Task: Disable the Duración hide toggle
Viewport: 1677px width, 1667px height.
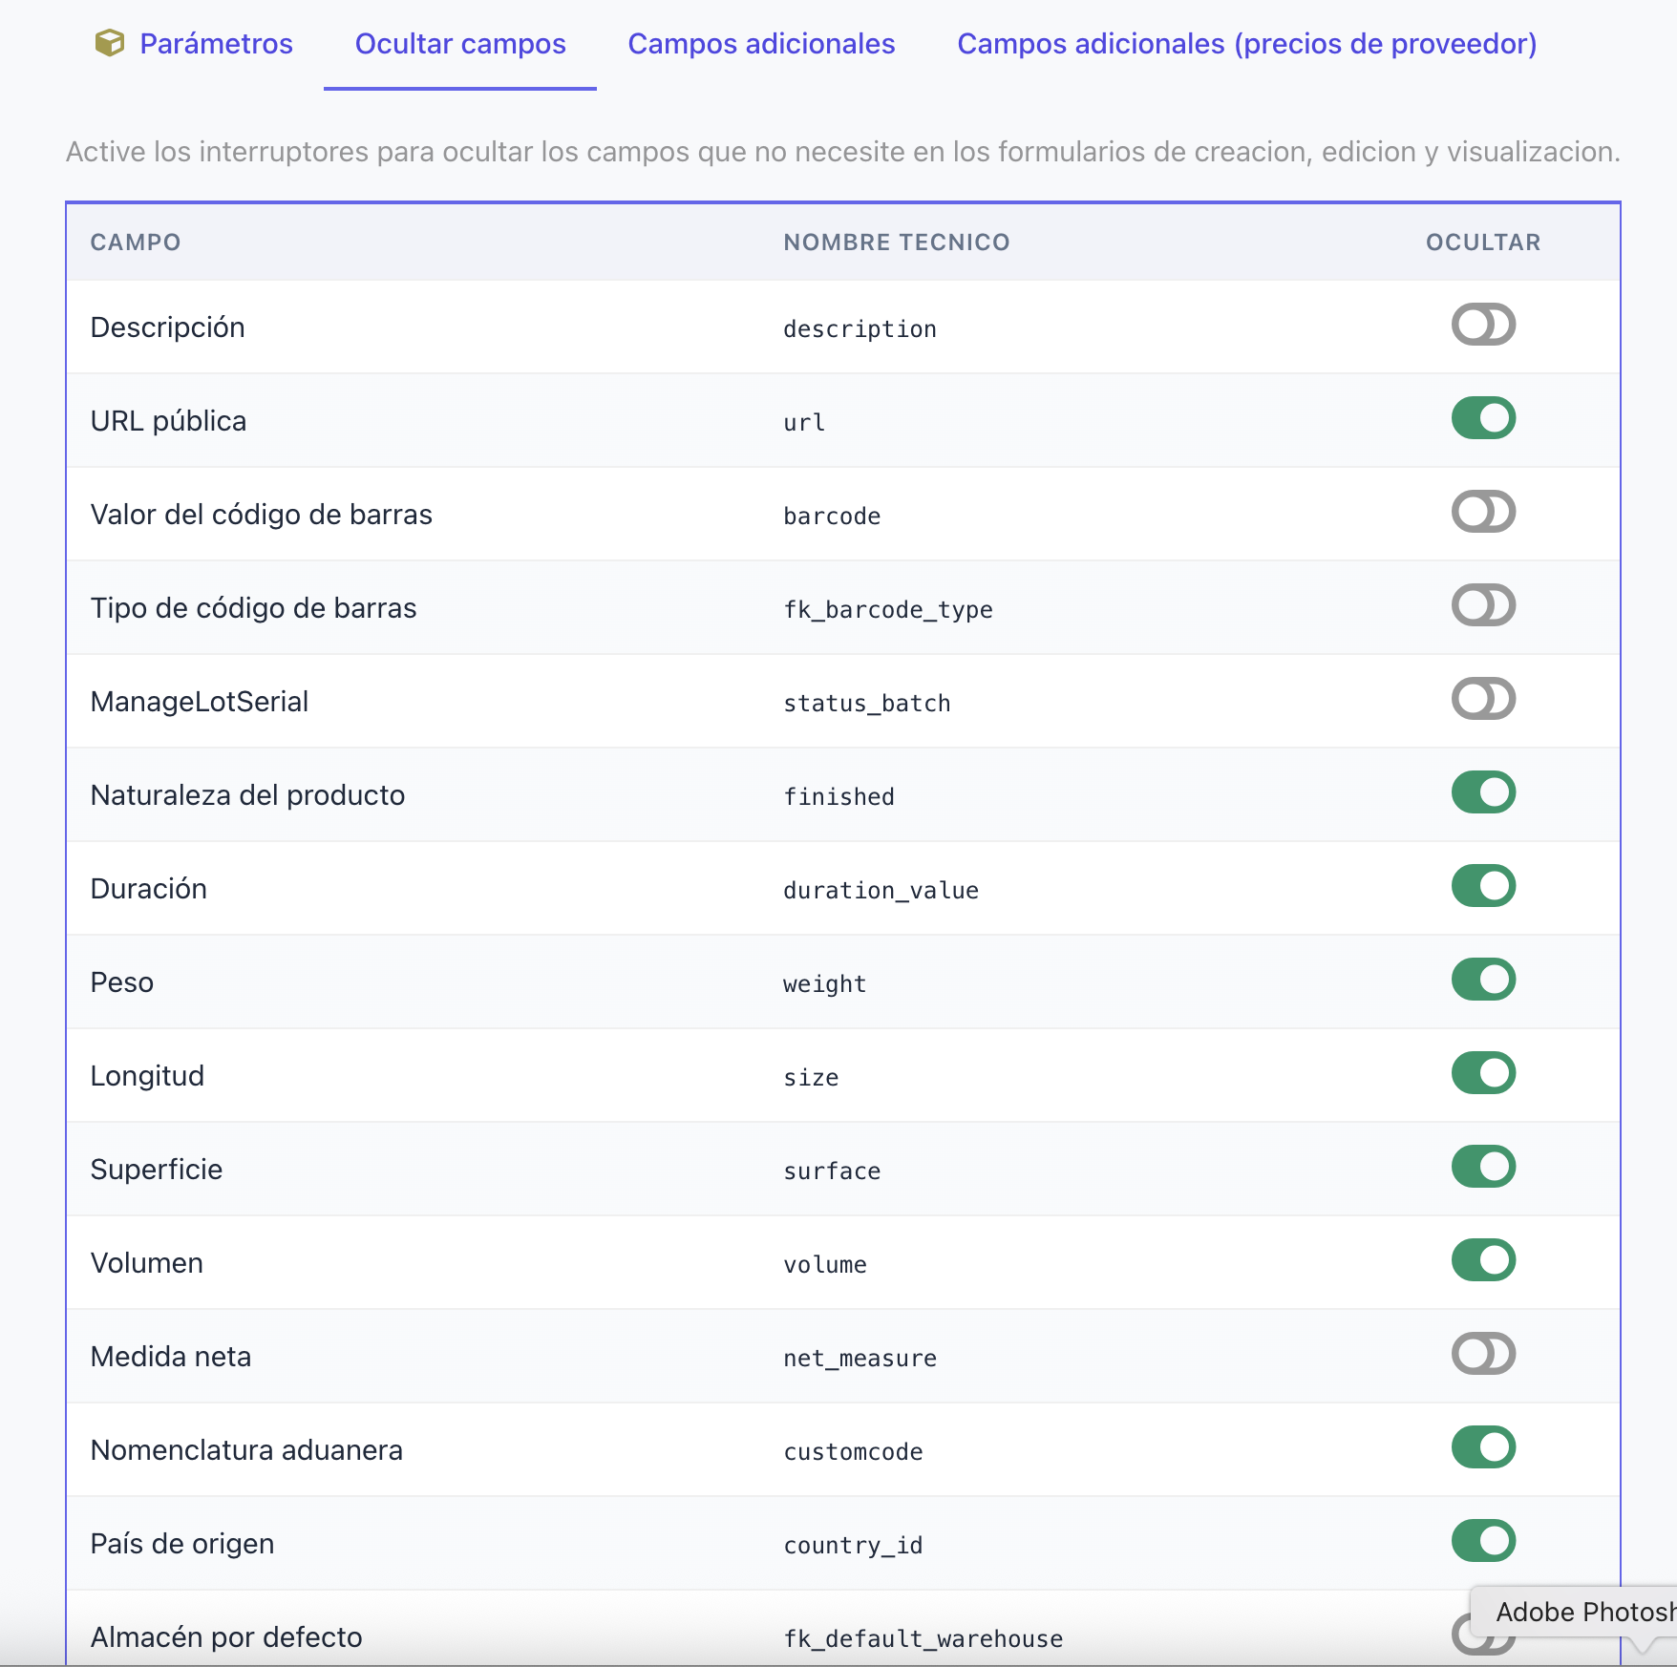Action: click(x=1483, y=886)
